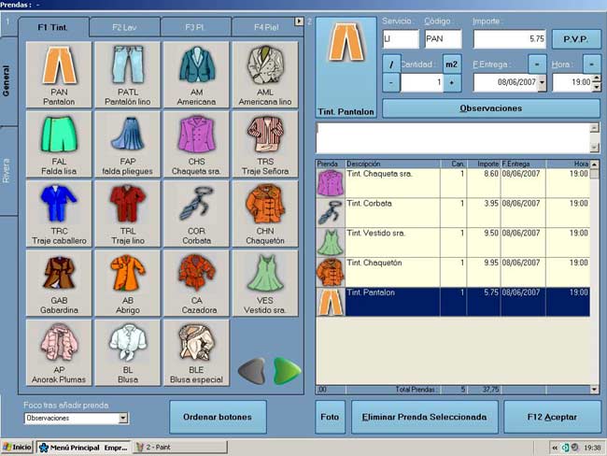Switch to the F2 Lav. tab
The height and width of the screenshot is (456, 607).
tap(124, 28)
